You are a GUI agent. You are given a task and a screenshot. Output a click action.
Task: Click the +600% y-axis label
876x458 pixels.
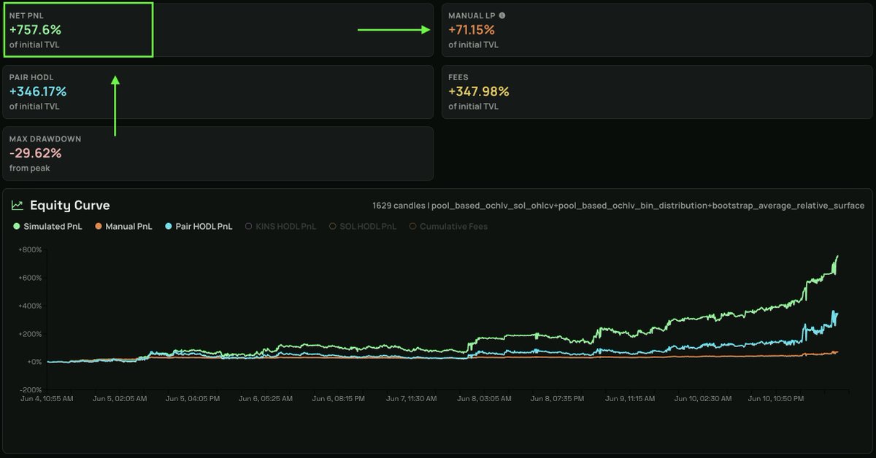coord(31,278)
